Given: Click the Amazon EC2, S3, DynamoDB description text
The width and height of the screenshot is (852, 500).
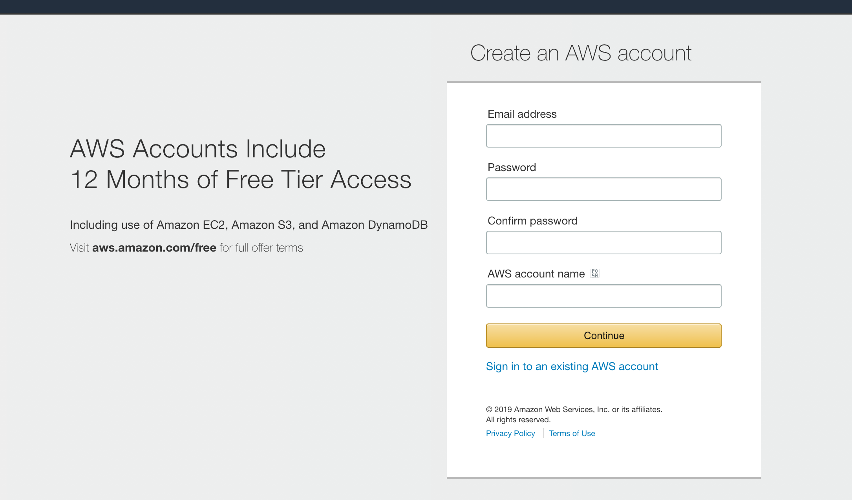Looking at the screenshot, I should [249, 225].
